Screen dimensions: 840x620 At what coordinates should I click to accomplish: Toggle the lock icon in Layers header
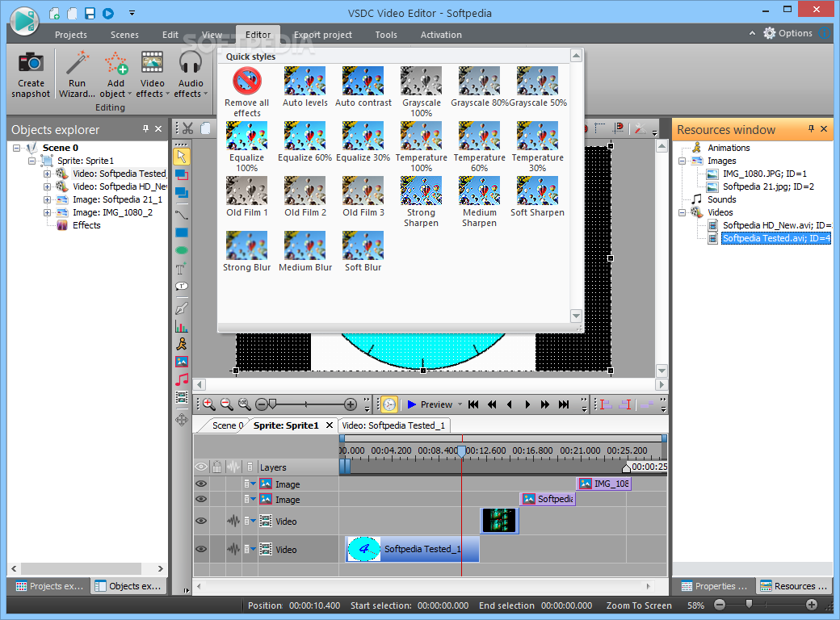[x=217, y=467]
